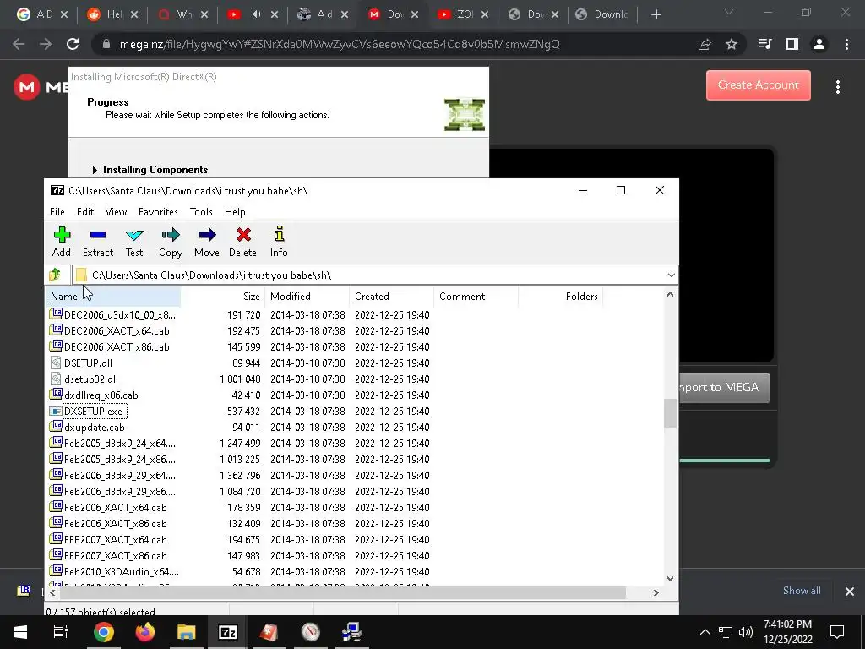The width and height of the screenshot is (865, 649).
Task: Sort by Created column header
Action: pos(392,297)
